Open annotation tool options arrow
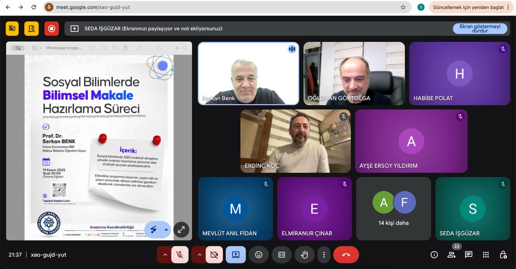This screenshot has height=269, width=516. 166,230
